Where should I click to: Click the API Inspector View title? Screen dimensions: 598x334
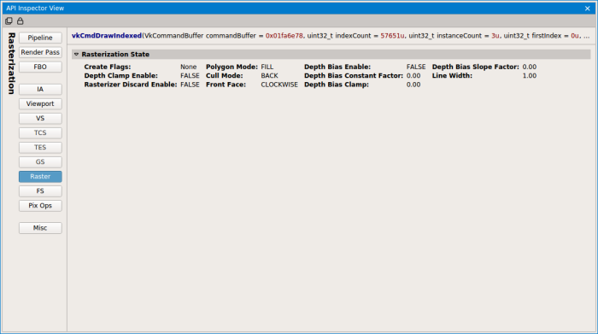tap(35, 8)
